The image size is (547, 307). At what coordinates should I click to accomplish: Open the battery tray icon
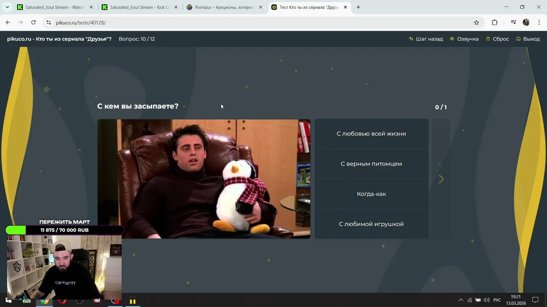pyautogui.click(x=478, y=300)
